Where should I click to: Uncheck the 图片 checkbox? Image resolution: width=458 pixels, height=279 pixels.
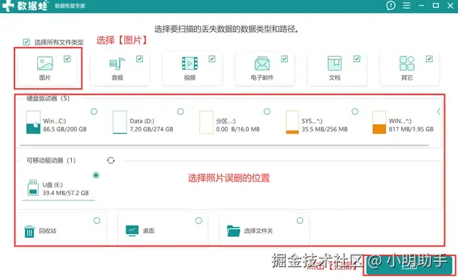tap(67, 59)
